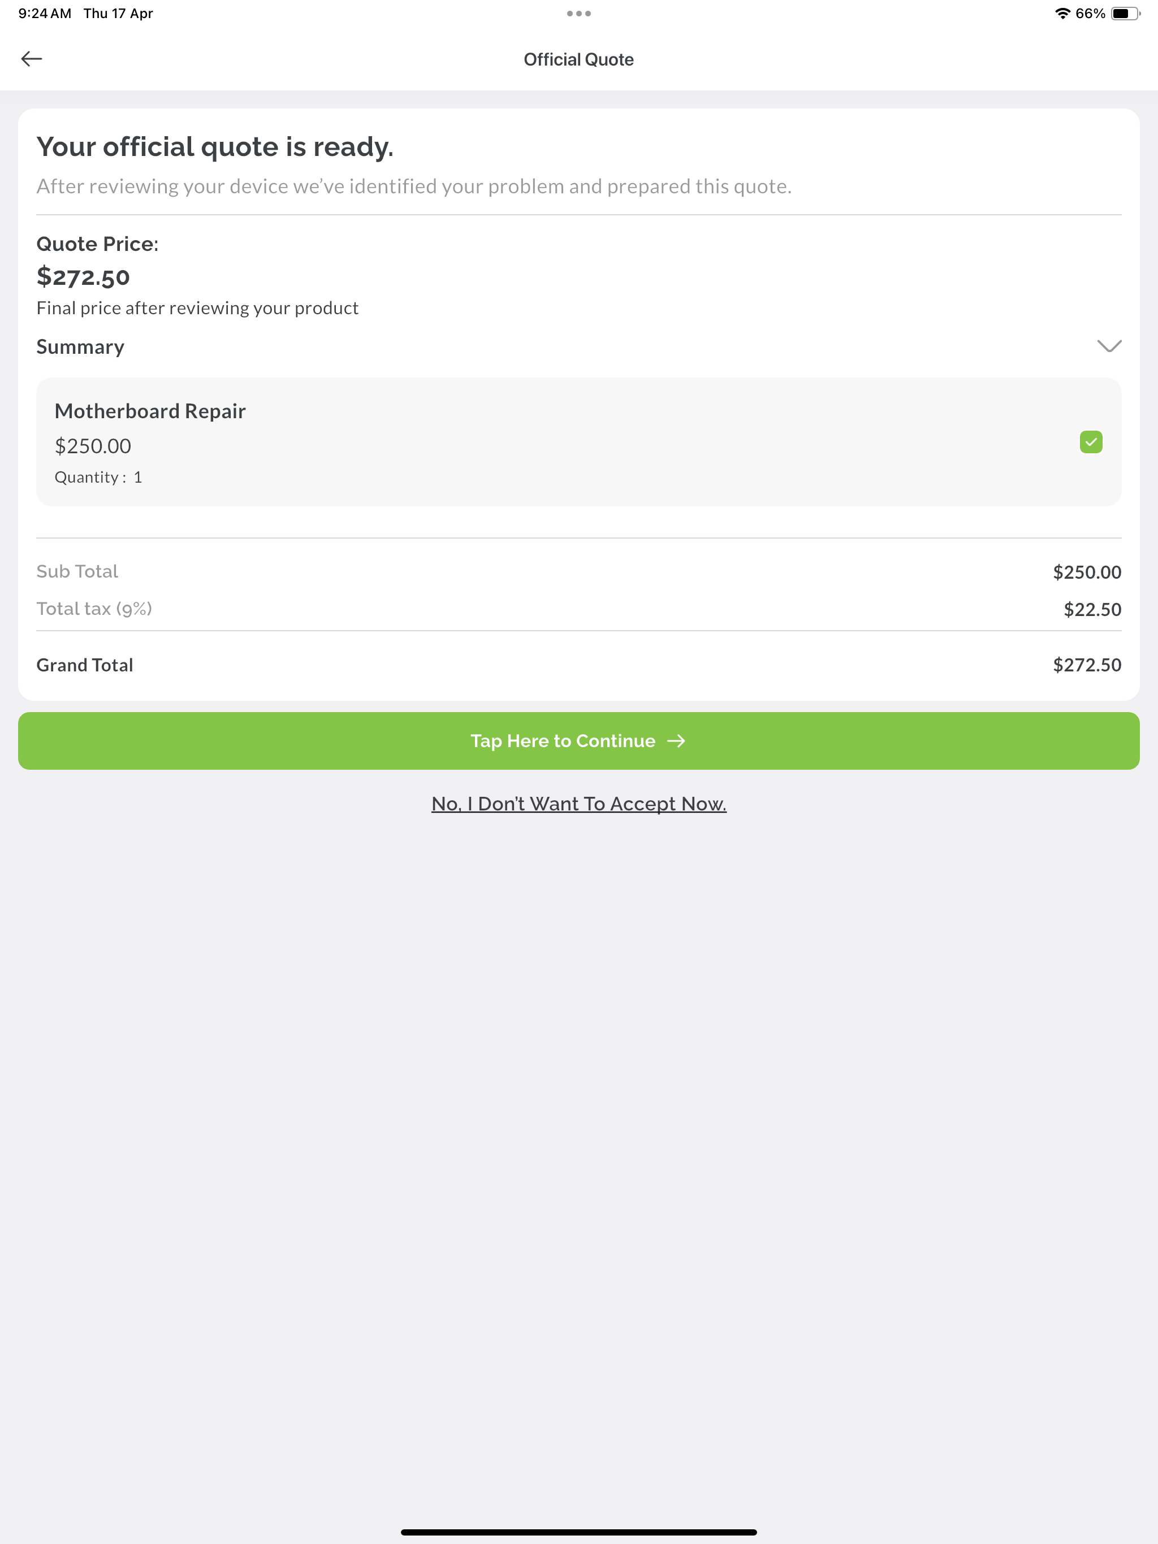Viewport: 1158px width, 1544px height.
Task: Tap the $272.50 quote price
Action: [83, 276]
